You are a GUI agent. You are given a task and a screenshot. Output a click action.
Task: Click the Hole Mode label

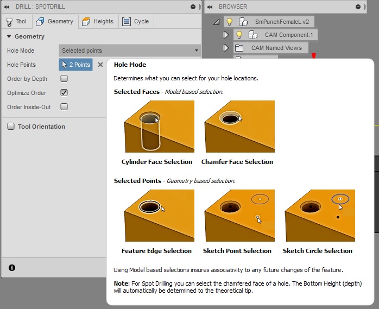[21, 51]
